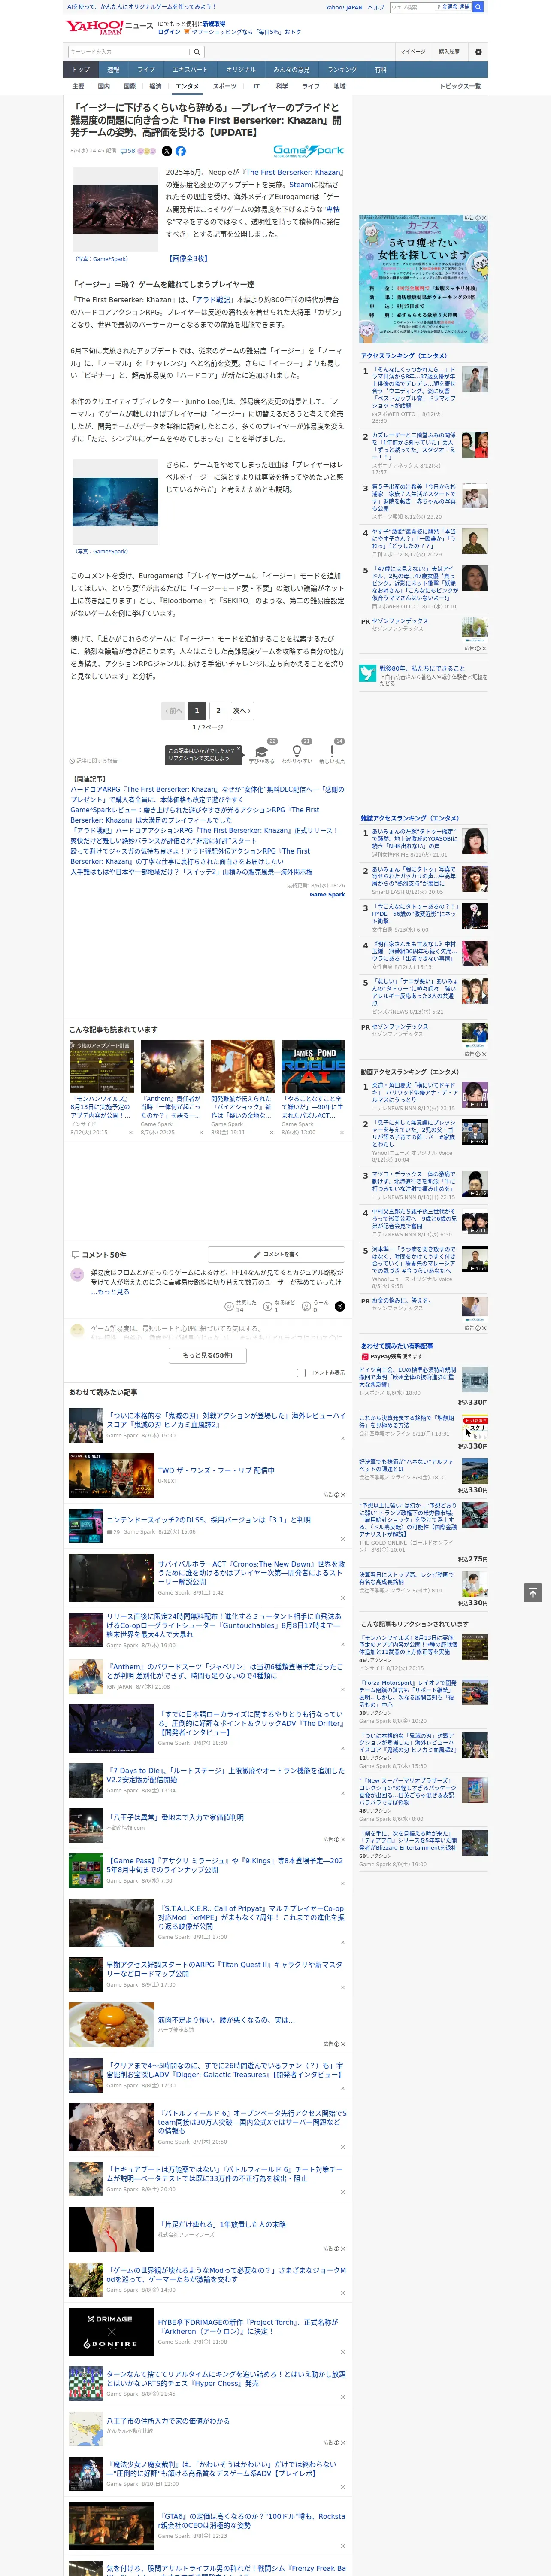Click the 新しい視点 exclamation reaction
551x2576 pixels.
tap(332, 752)
